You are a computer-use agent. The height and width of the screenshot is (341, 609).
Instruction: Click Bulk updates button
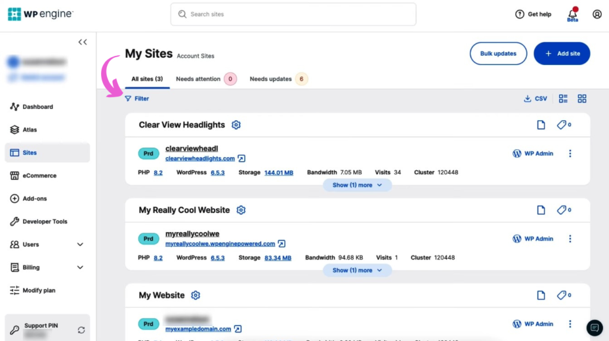click(498, 54)
